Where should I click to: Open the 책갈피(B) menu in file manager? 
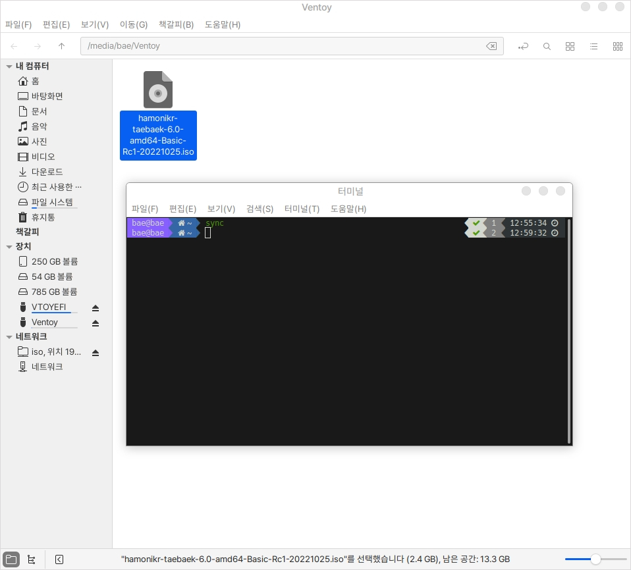point(176,24)
